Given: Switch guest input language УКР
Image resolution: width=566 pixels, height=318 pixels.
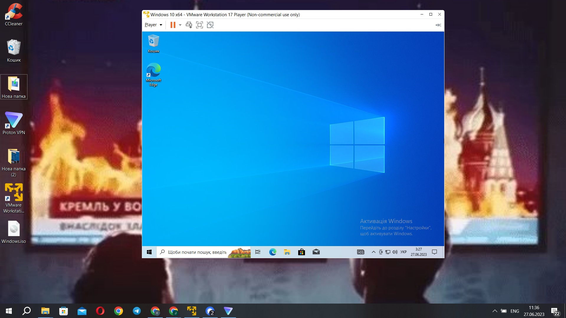Looking at the screenshot, I should 403,252.
